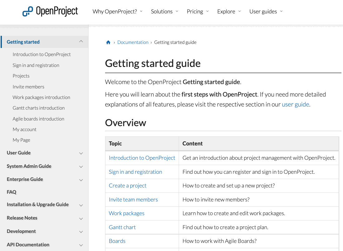Screen dimensions: 343x251
Task: Open the user guide link in the intro
Action: click(x=295, y=104)
